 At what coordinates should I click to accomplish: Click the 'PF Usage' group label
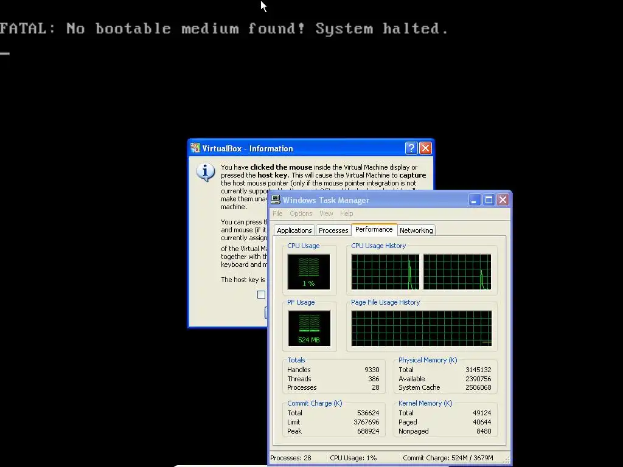pos(301,302)
